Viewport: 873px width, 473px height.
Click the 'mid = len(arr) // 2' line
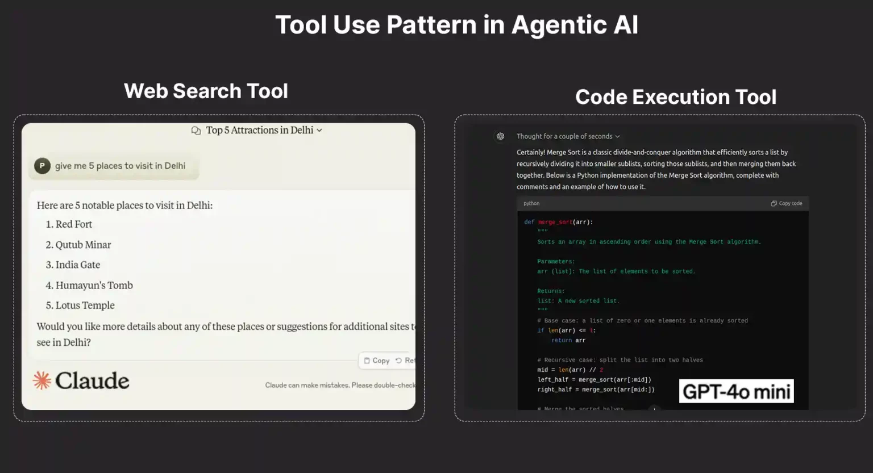click(x=570, y=370)
